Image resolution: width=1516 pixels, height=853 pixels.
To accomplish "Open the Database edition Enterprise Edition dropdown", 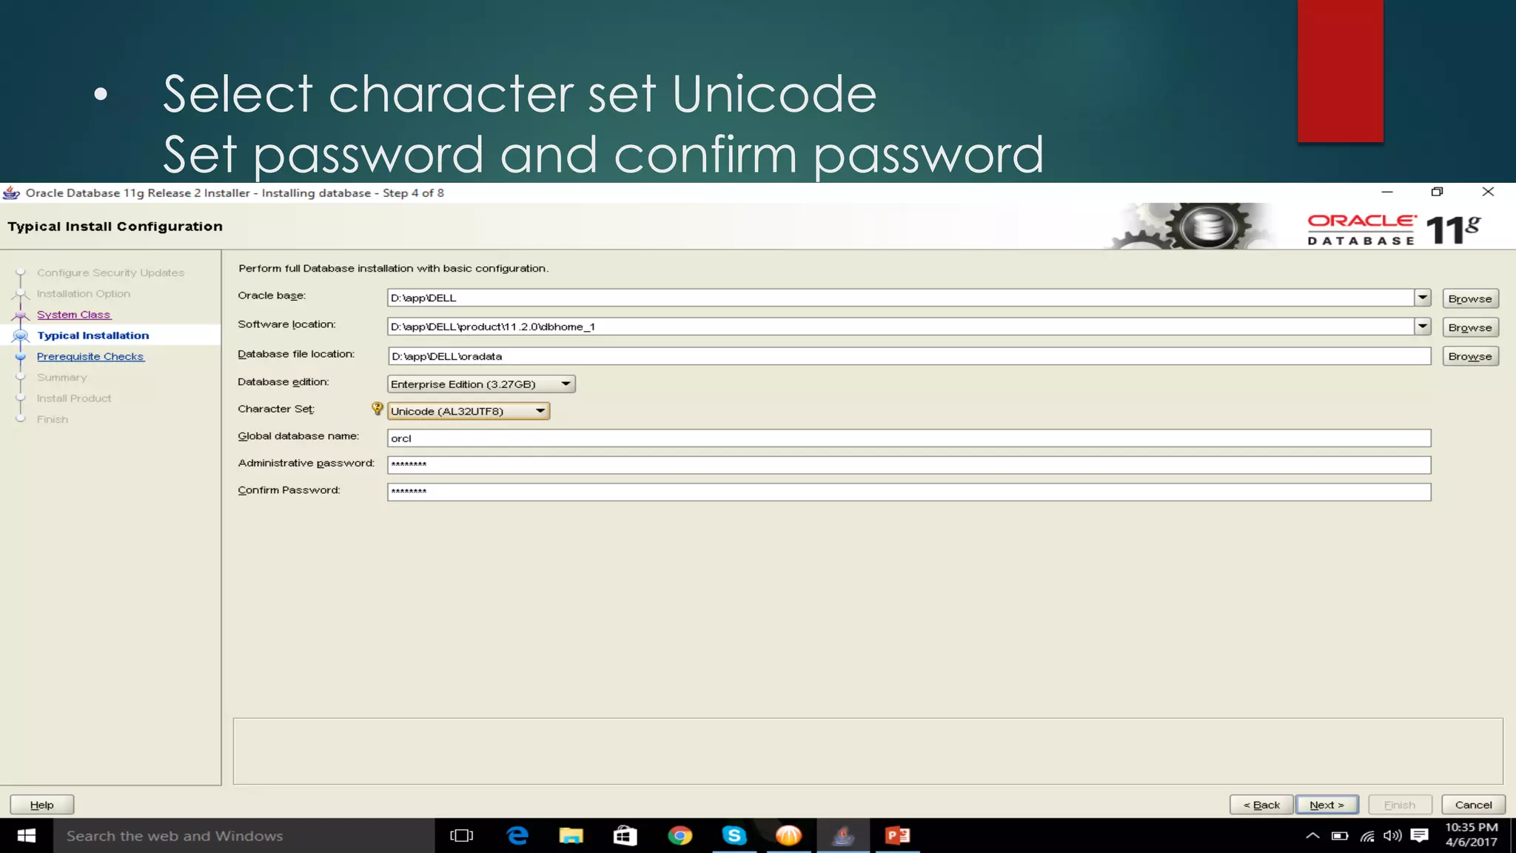I will (481, 384).
